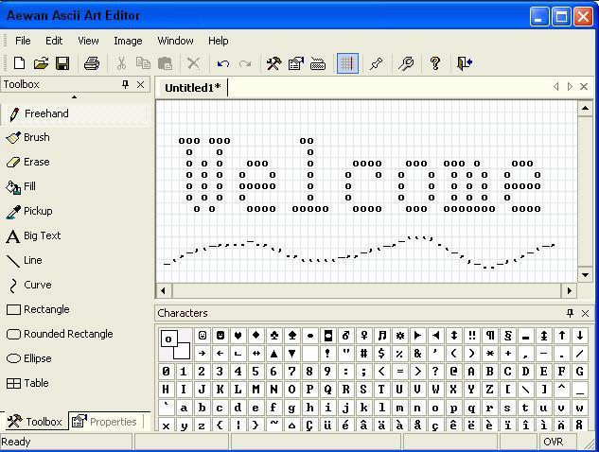599x452 pixels.
Task: Switch to the Untitled1* document tab
Action: pos(192,88)
